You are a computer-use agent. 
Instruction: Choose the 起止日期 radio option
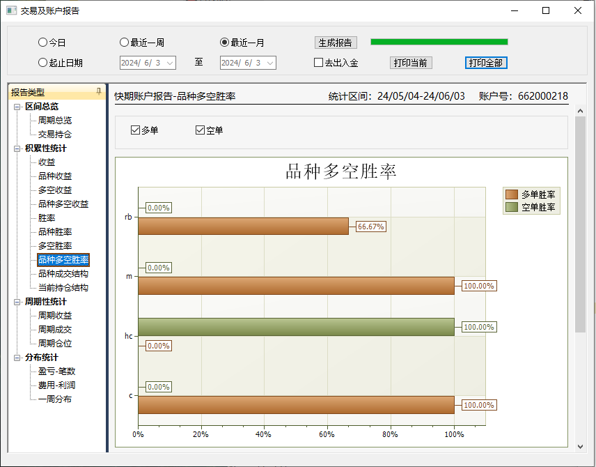43,63
